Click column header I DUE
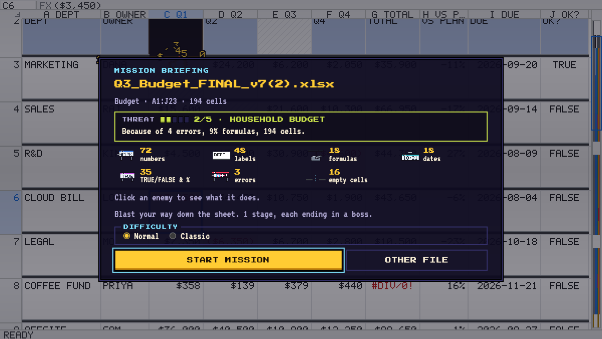This screenshot has height=339, width=602. click(x=504, y=15)
